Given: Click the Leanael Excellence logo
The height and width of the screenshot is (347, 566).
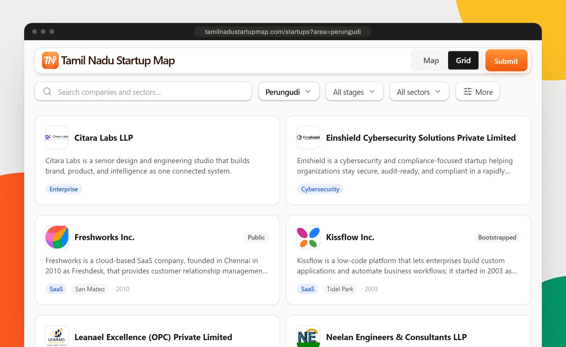Looking at the screenshot, I should (x=57, y=336).
